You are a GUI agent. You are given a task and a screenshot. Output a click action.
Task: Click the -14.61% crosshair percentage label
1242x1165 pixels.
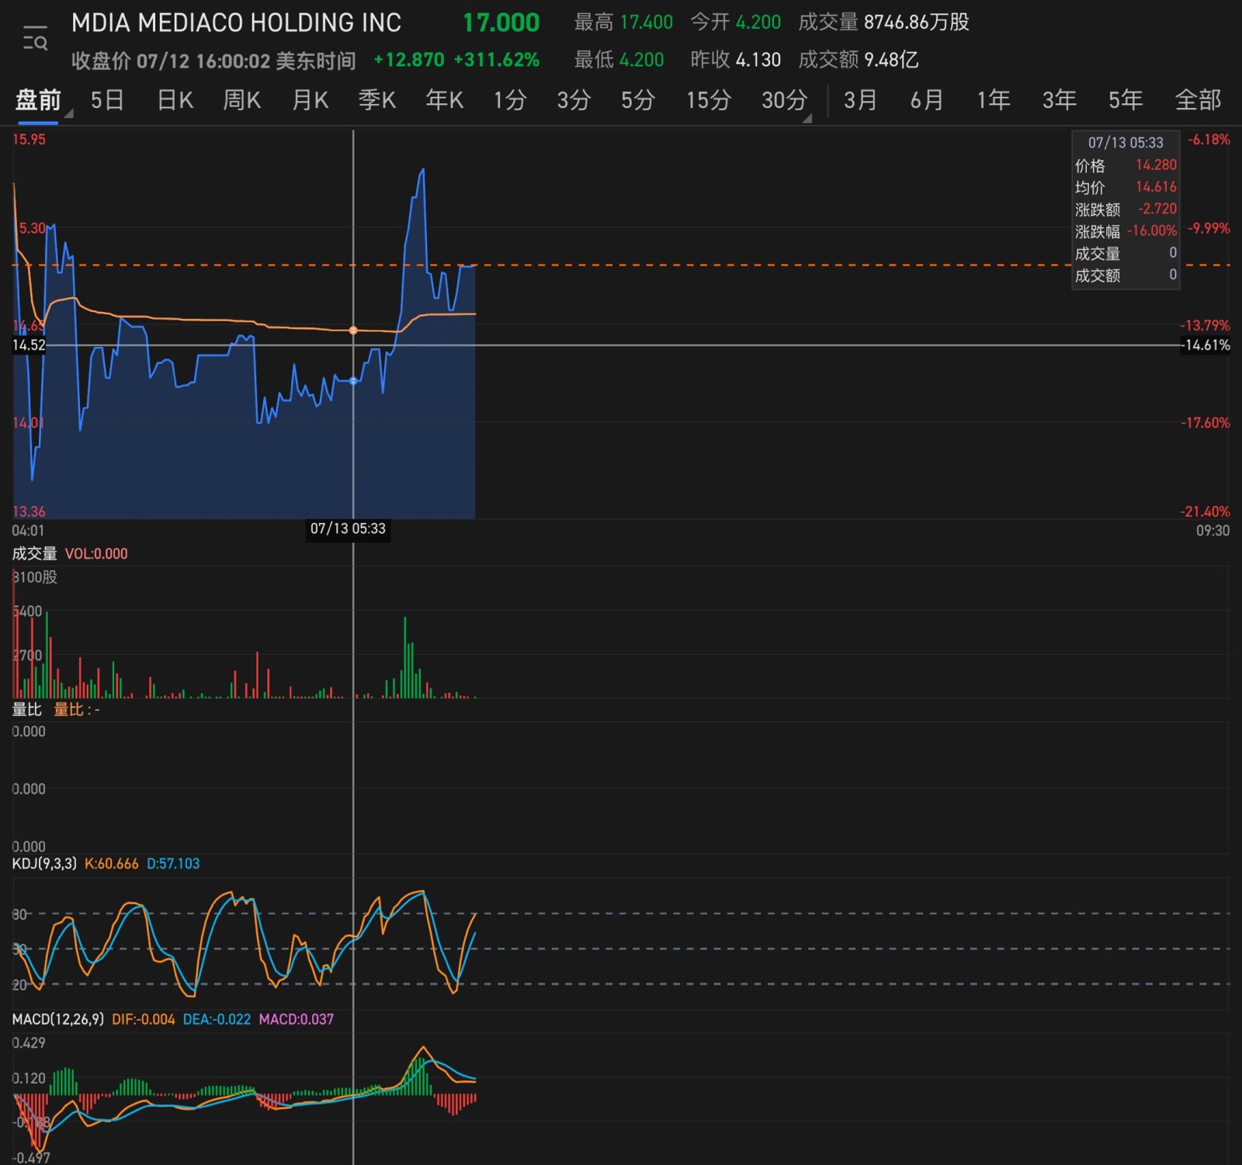click(x=1206, y=345)
